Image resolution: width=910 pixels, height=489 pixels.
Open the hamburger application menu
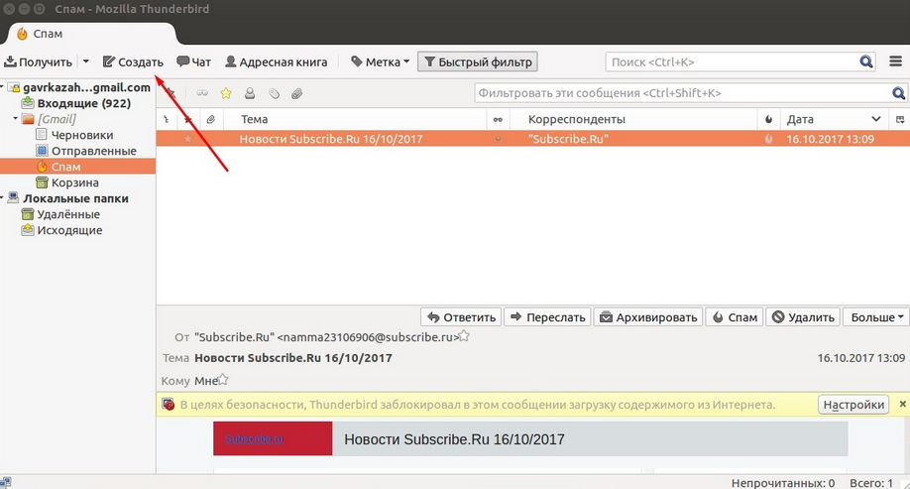[895, 61]
